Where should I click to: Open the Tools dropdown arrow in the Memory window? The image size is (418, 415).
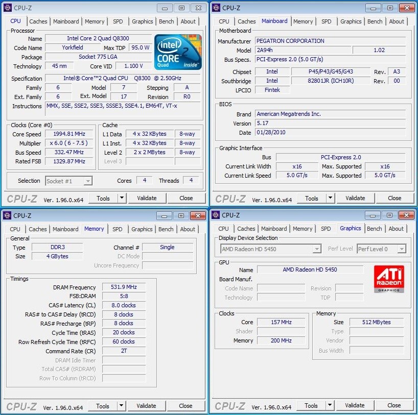coord(121,406)
